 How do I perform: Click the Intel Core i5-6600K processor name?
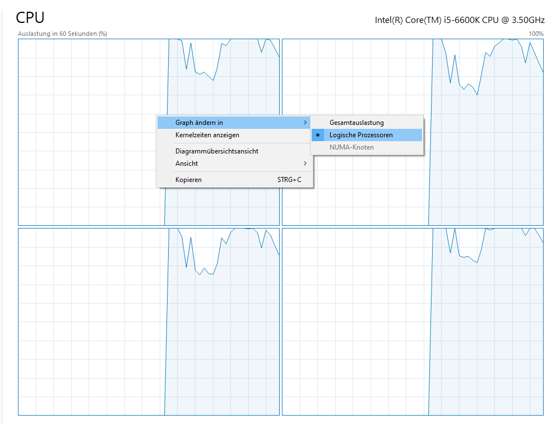[459, 20]
